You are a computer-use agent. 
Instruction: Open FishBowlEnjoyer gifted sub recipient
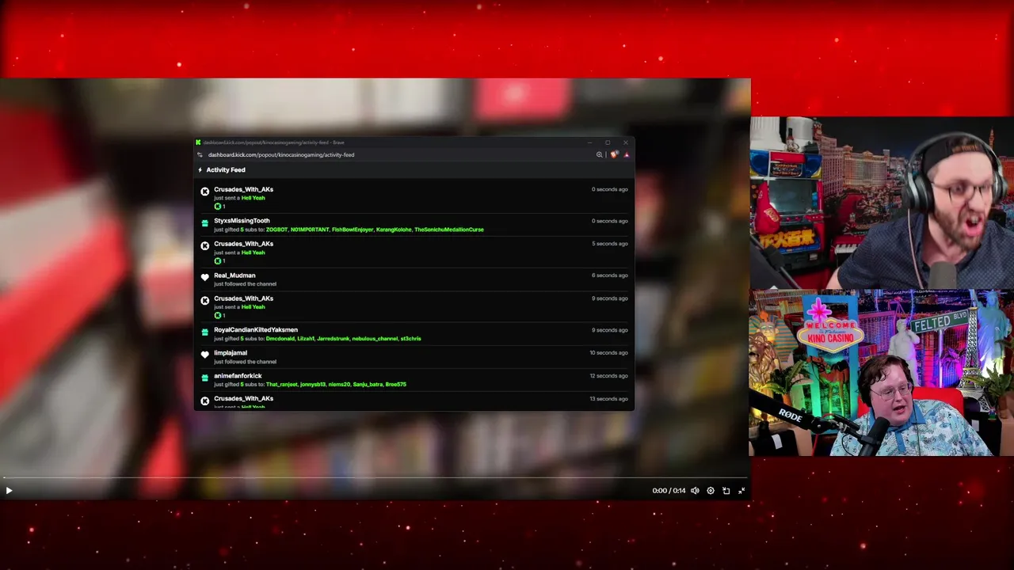[353, 230]
